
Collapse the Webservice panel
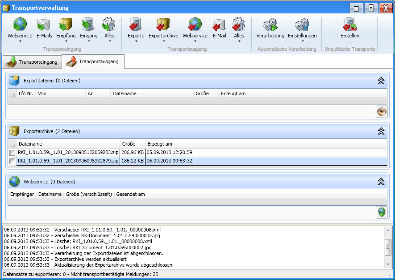point(381,182)
